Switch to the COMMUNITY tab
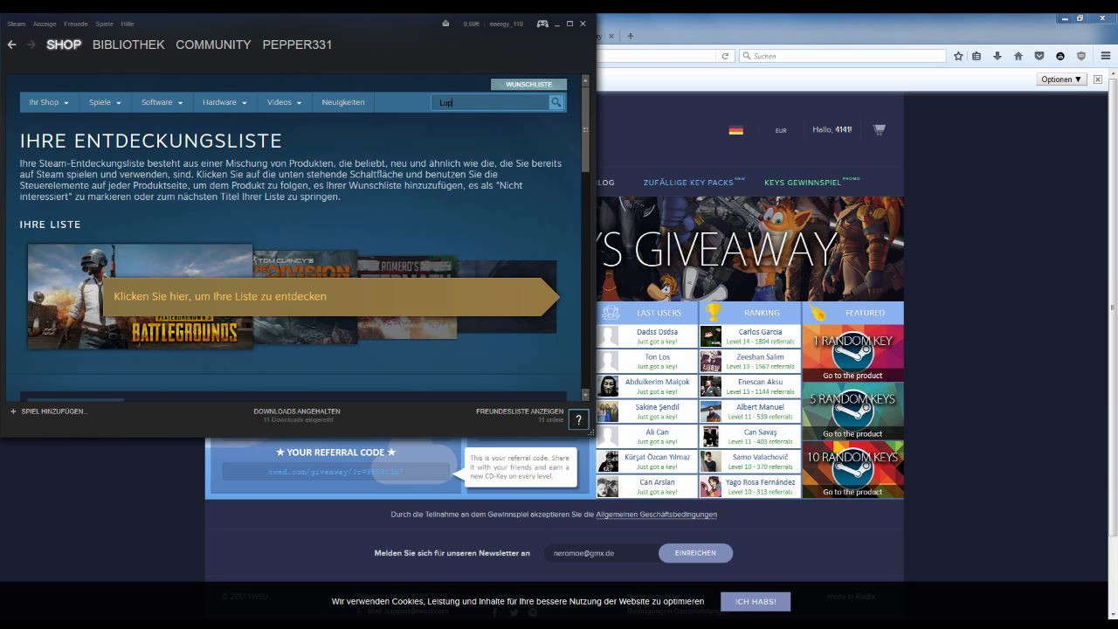The width and height of the screenshot is (1118, 629). click(213, 45)
